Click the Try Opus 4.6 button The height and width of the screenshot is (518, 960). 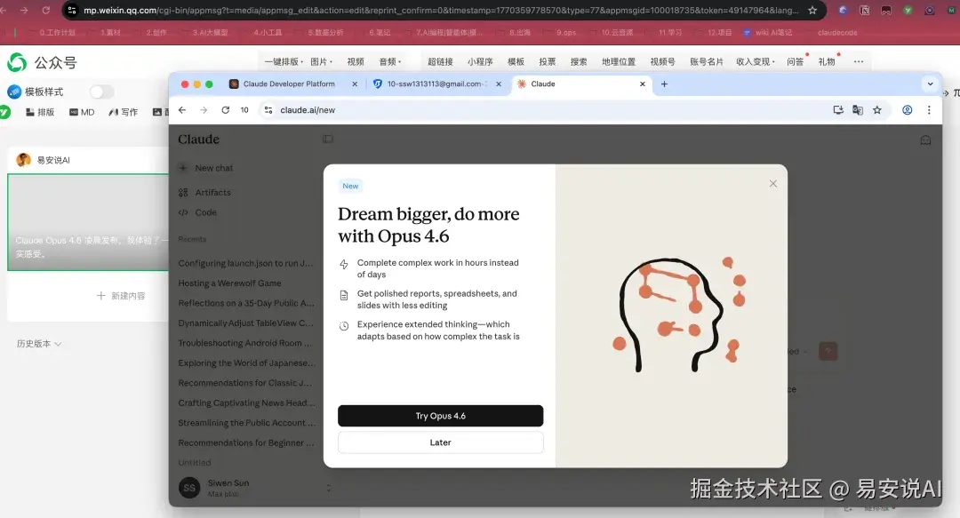click(439, 415)
